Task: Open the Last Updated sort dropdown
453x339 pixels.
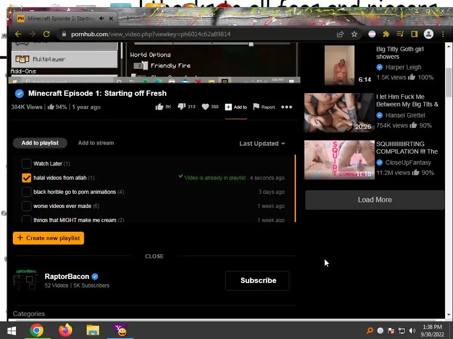Action: coord(262,143)
